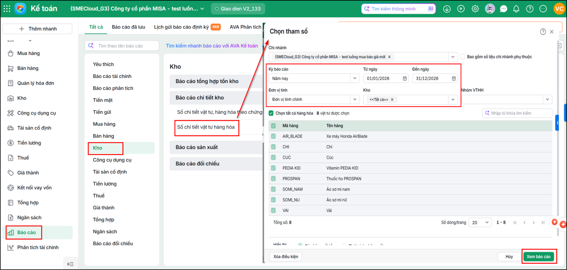Open the notifications bell icon

tap(516, 9)
